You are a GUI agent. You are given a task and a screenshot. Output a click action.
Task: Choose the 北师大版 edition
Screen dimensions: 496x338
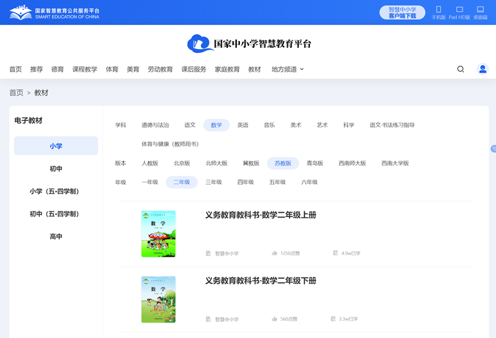pyautogui.click(x=216, y=163)
